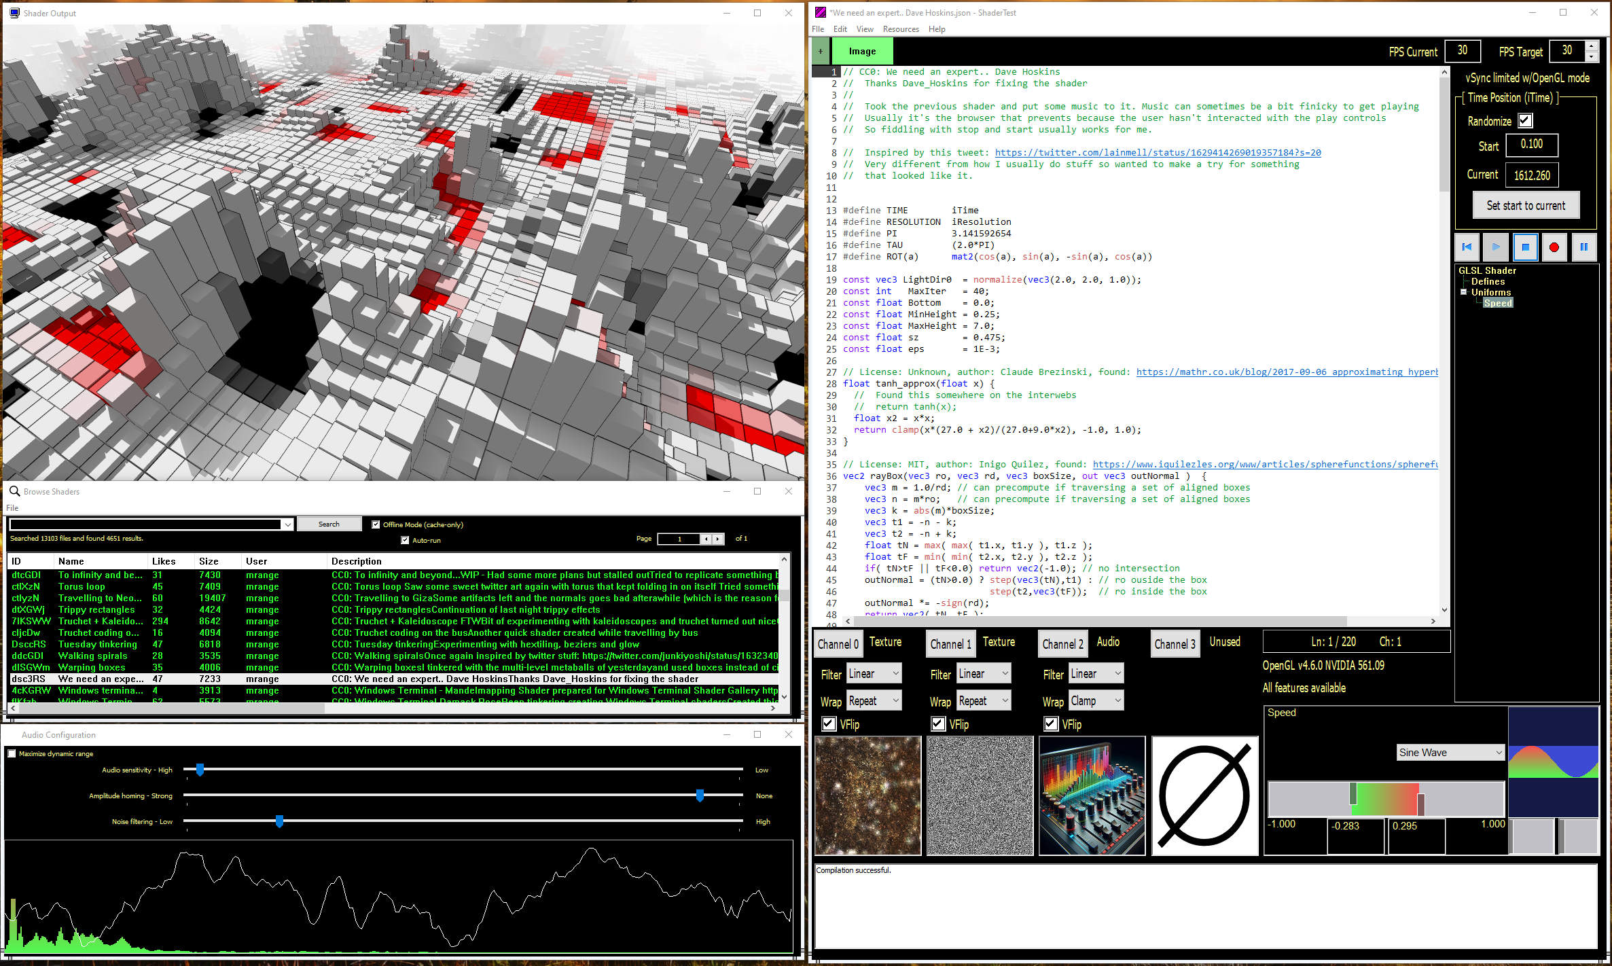Click the Search button
The width and height of the screenshot is (1612, 966).
click(329, 524)
